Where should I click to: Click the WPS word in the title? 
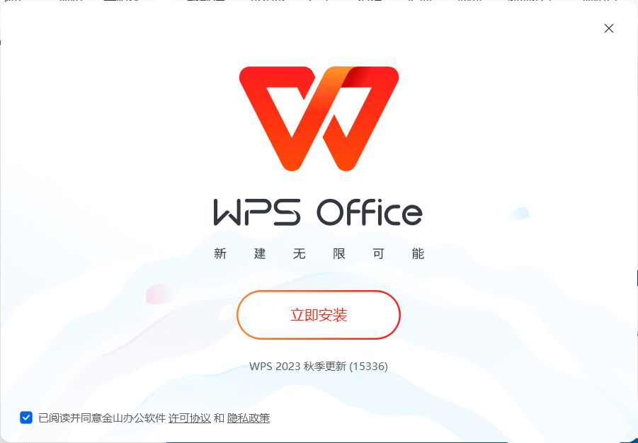[x=257, y=212]
